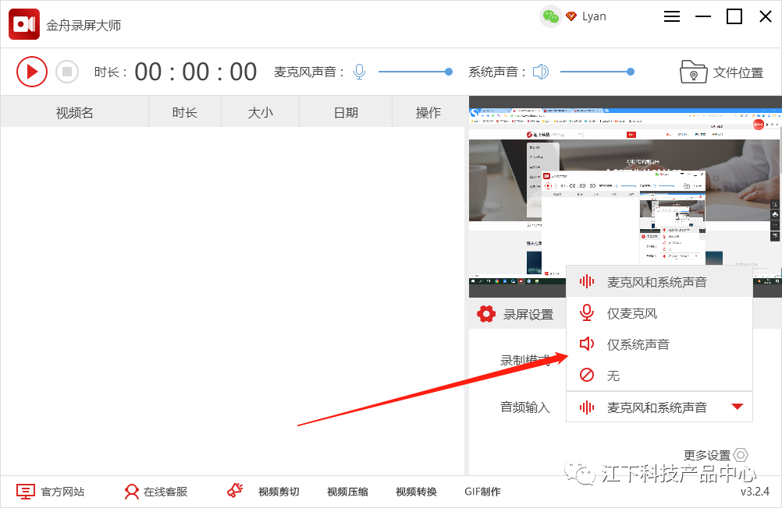Image resolution: width=782 pixels, height=508 pixels.
Task: Sort by 时长 column header
Action: [x=185, y=112]
